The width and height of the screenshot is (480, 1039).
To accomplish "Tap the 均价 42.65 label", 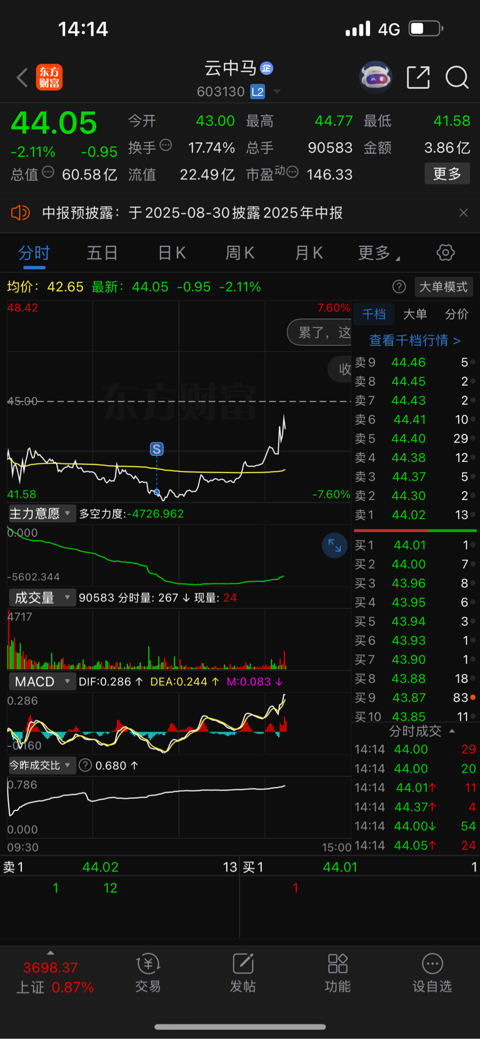I will click(x=45, y=287).
